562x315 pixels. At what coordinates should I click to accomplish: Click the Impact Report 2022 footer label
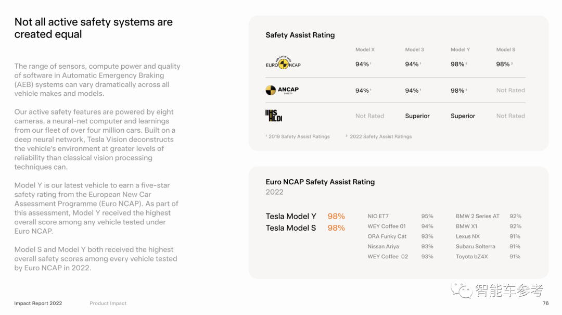38,303
